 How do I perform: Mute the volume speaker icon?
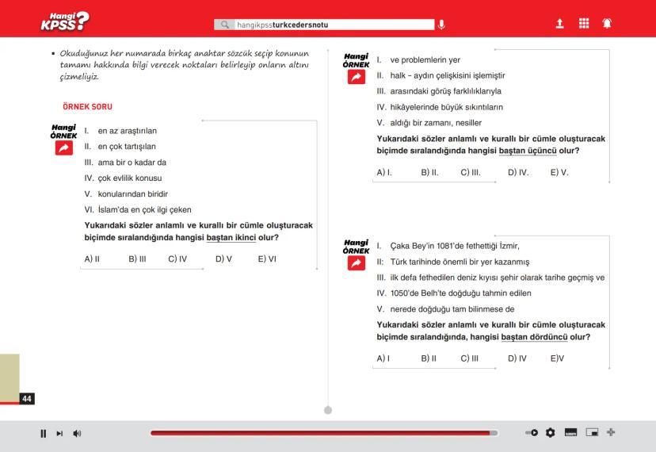coord(77,434)
